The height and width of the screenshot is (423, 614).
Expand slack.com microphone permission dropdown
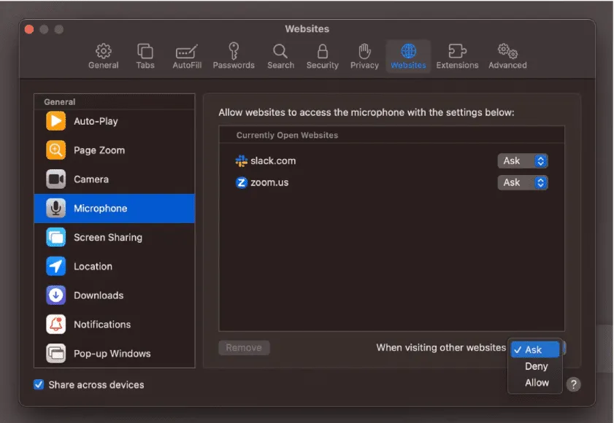coord(523,161)
